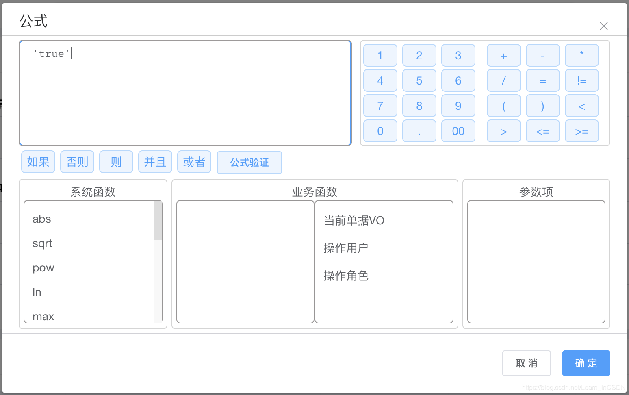Click 确定 to confirm the formula
Image resolution: width=629 pixels, height=395 pixels.
(x=586, y=363)
